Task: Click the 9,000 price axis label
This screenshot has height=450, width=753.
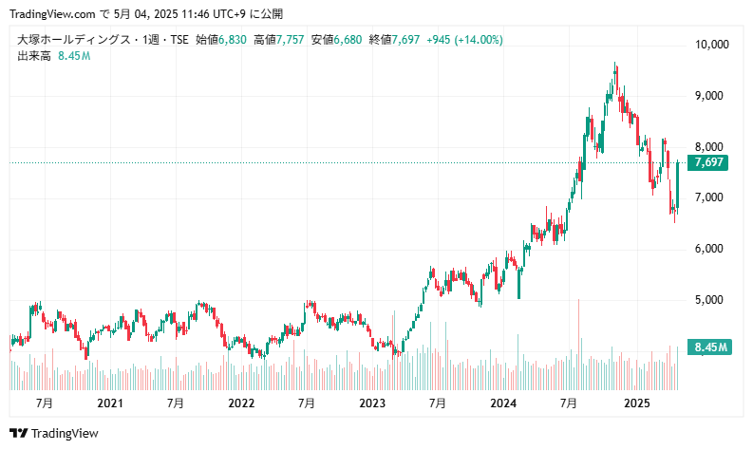Action: 709,96
